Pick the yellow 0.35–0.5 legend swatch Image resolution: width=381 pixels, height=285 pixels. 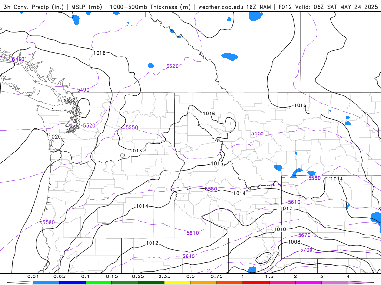(x=177, y=283)
